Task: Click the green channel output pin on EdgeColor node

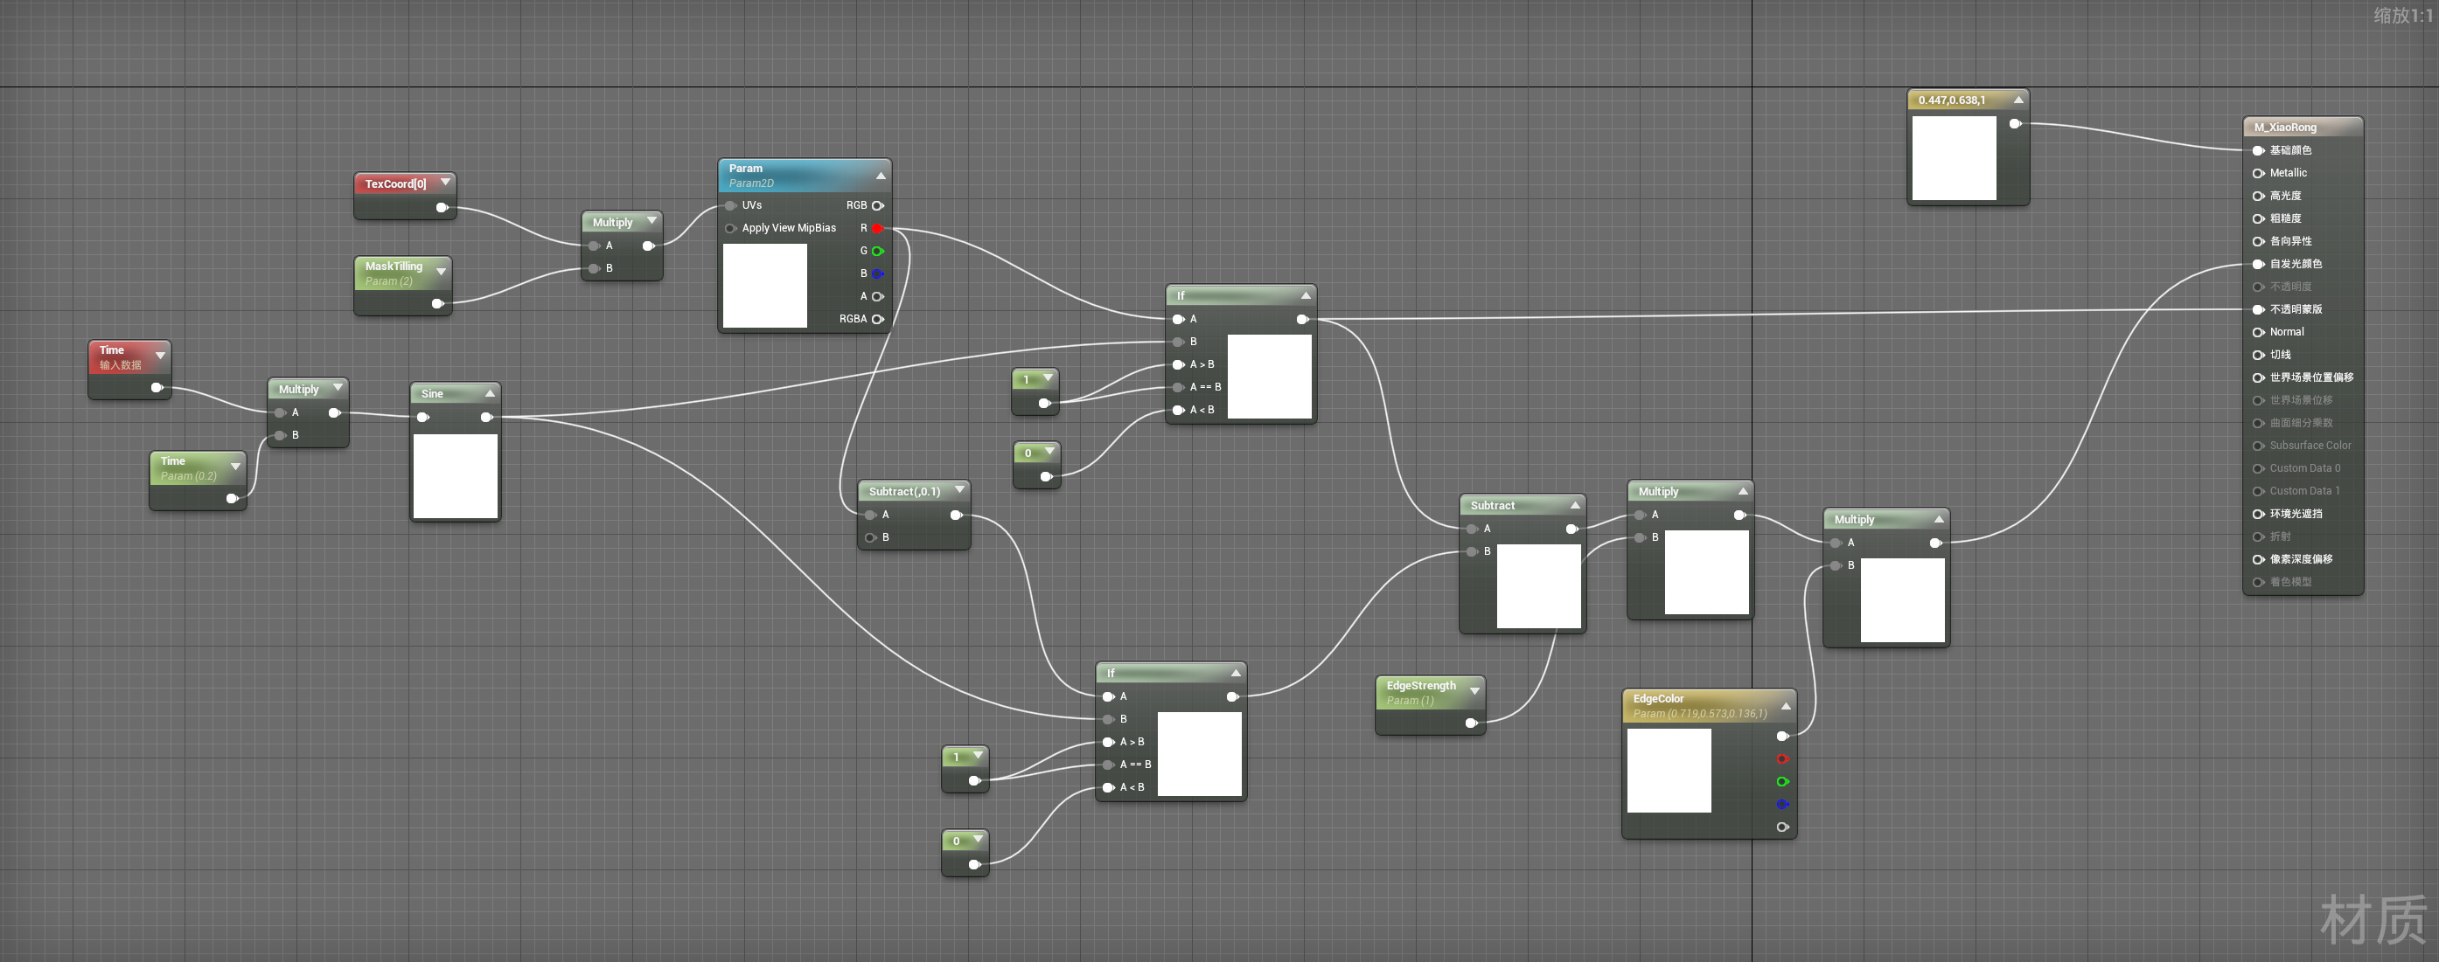Action: pos(1784,782)
